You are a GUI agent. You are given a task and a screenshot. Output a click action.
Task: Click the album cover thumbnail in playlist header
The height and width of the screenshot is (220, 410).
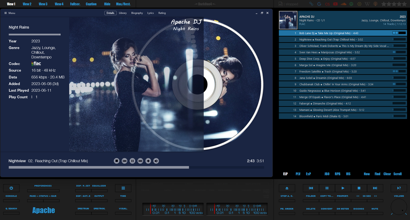pyautogui.click(x=288, y=20)
